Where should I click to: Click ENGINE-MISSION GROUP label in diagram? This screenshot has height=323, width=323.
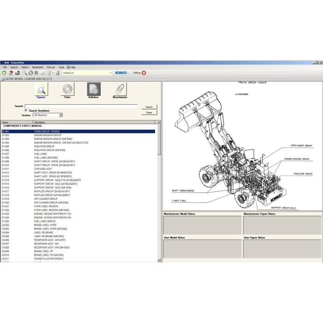tap(297, 159)
